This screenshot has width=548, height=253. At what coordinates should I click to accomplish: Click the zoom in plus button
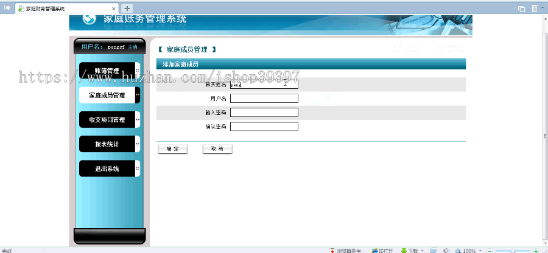(x=535, y=251)
